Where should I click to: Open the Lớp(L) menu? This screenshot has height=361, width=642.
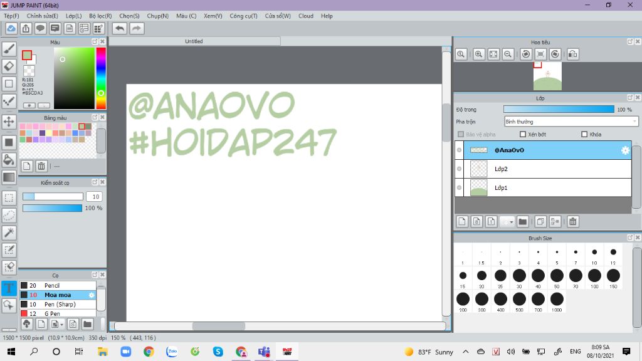tap(74, 16)
